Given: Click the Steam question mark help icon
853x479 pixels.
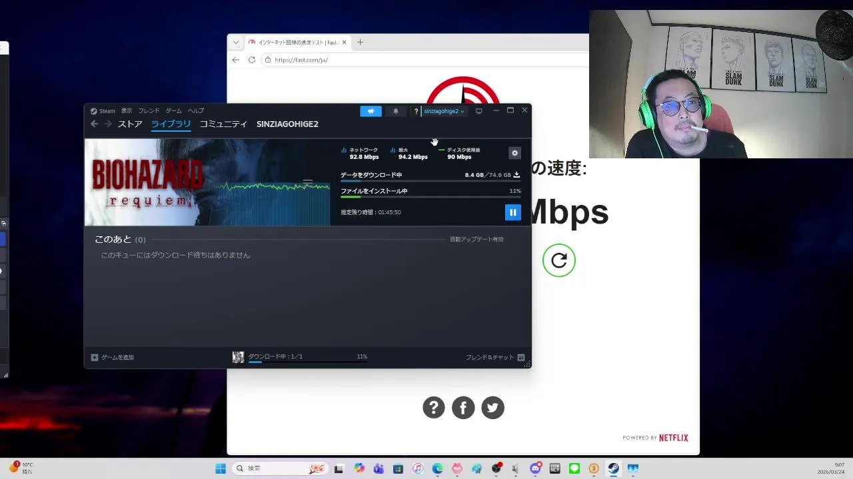Looking at the screenshot, I should pyautogui.click(x=416, y=111).
